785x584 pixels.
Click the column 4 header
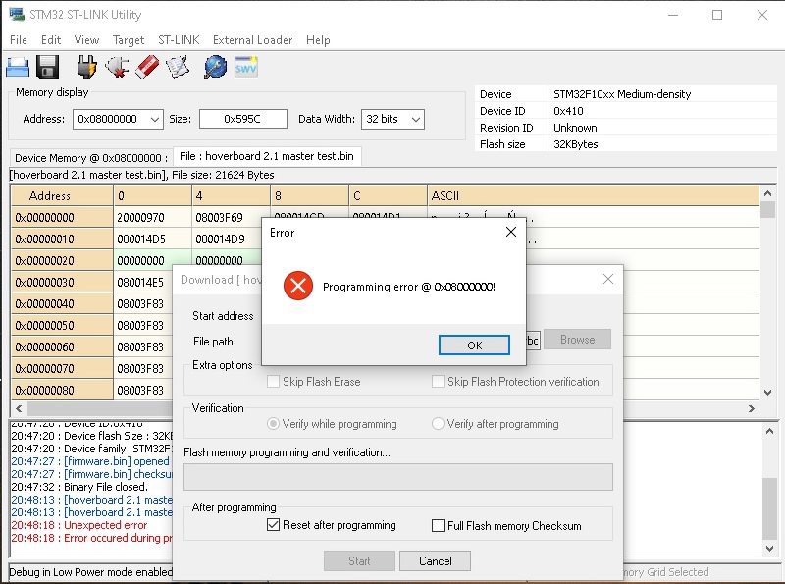231,196
